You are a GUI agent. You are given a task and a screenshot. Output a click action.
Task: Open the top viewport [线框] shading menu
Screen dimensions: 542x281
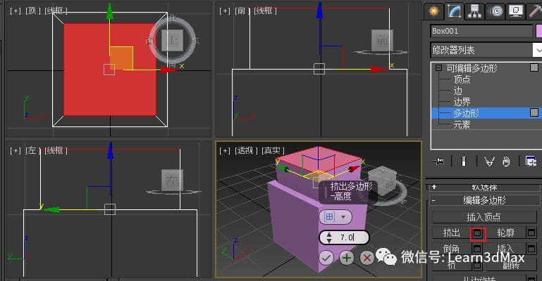coord(56,11)
